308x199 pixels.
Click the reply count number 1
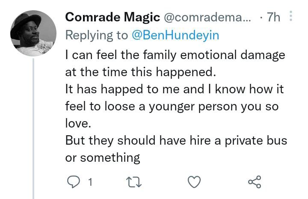point(90,183)
